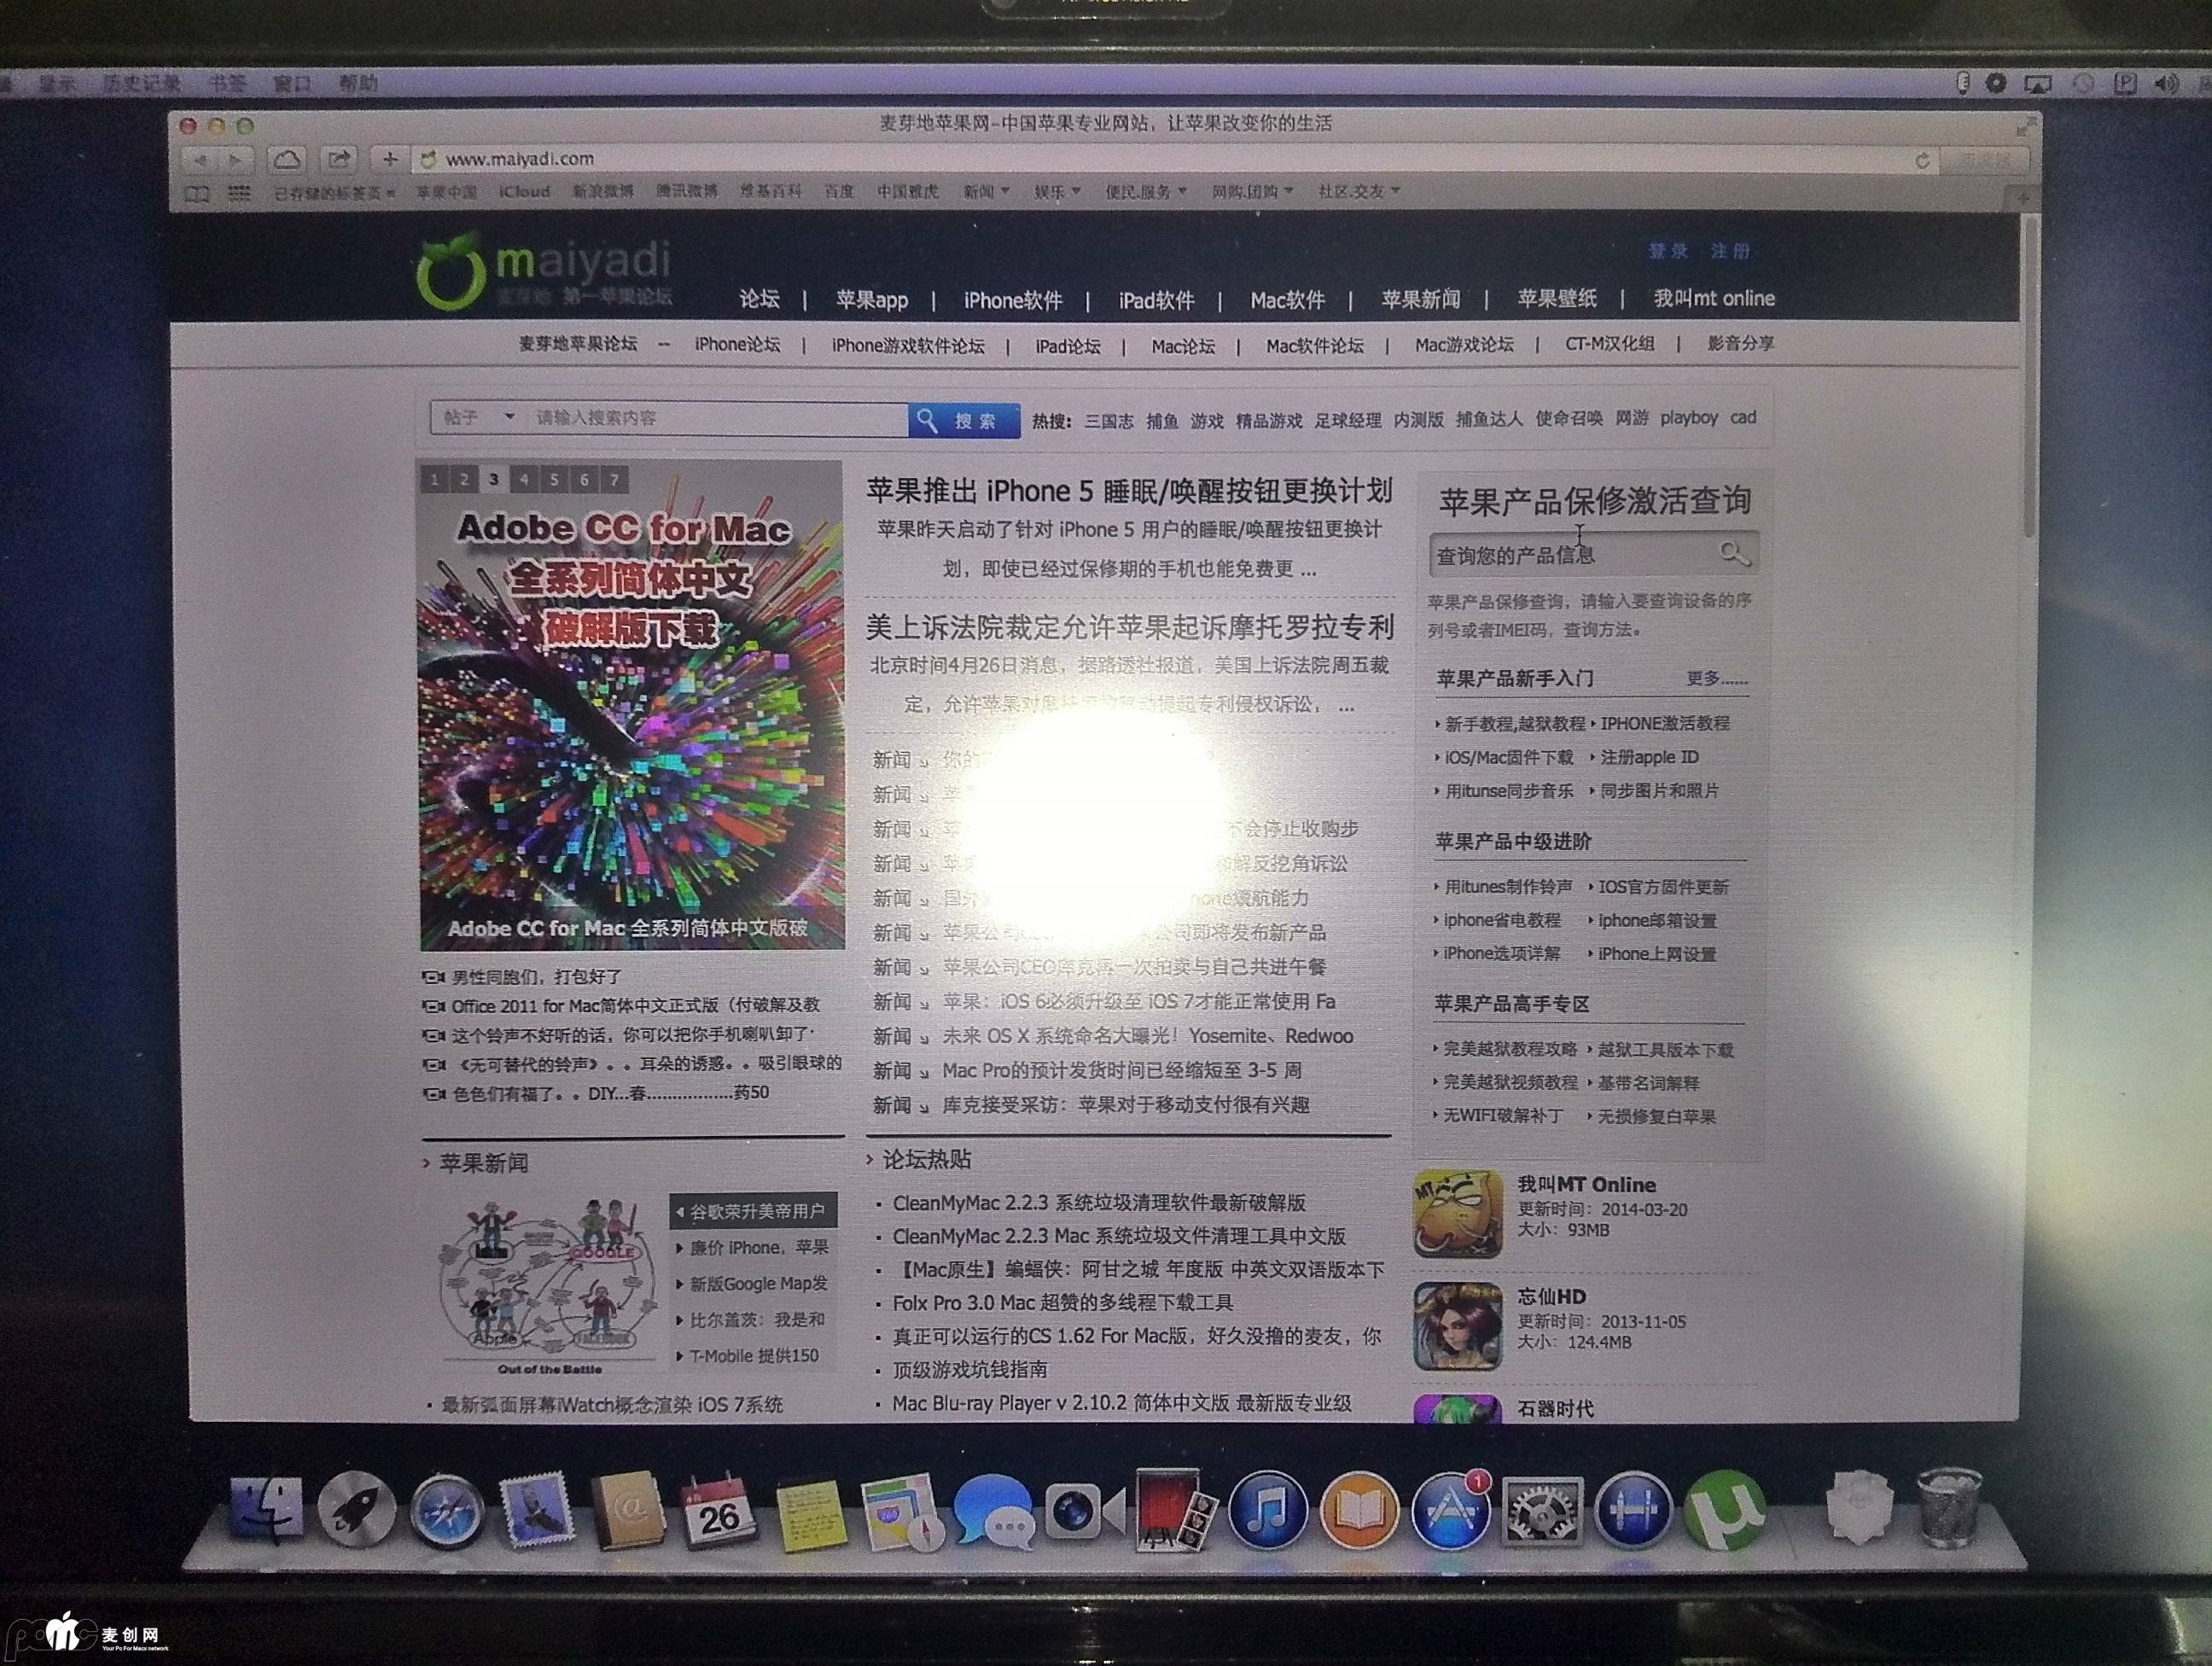Image resolution: width=2212 pixels, height=1666 pixels.
Task: Open uTorrent from the dock
Action: tap(1722, 1510)
